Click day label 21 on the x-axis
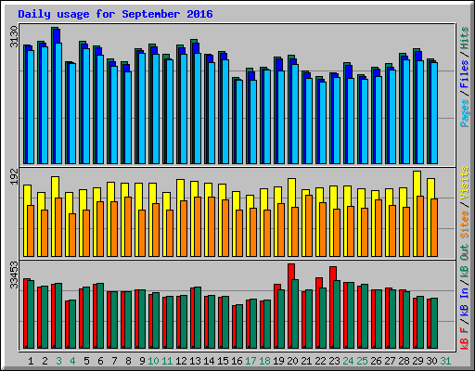Viewport: 475px width, 371px height. (x=306, y=361)
